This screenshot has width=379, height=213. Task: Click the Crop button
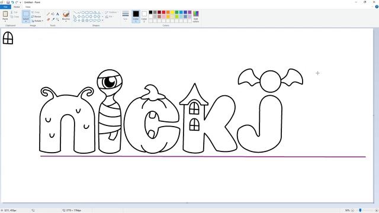(x=36, y=12)
